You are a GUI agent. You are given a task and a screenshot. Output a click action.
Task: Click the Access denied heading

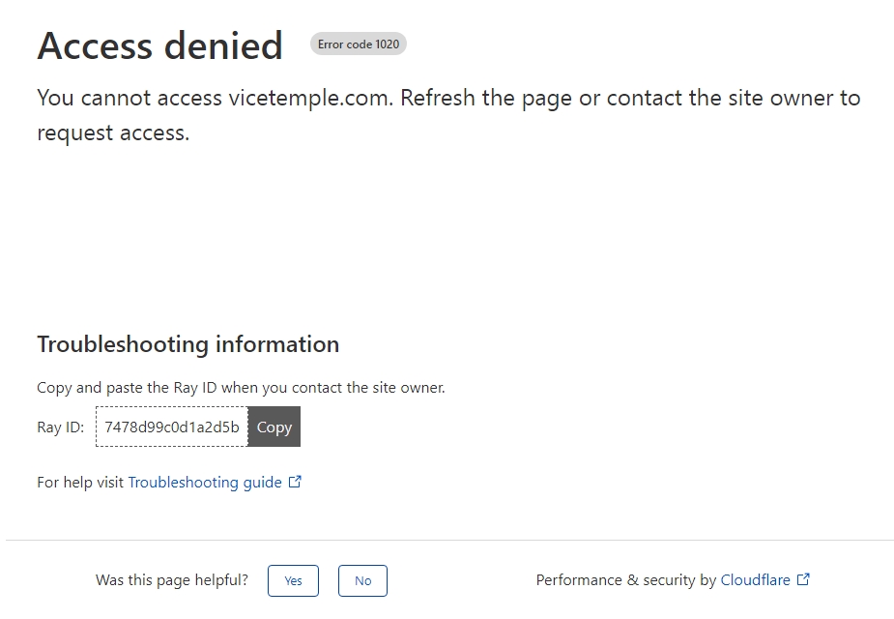pos(160,45)
